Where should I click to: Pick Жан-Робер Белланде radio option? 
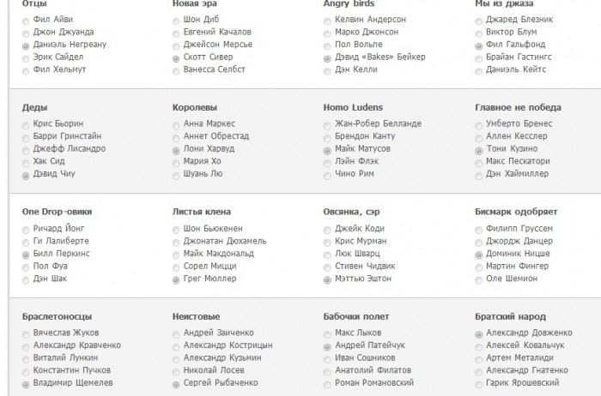[x=327, y=124]
